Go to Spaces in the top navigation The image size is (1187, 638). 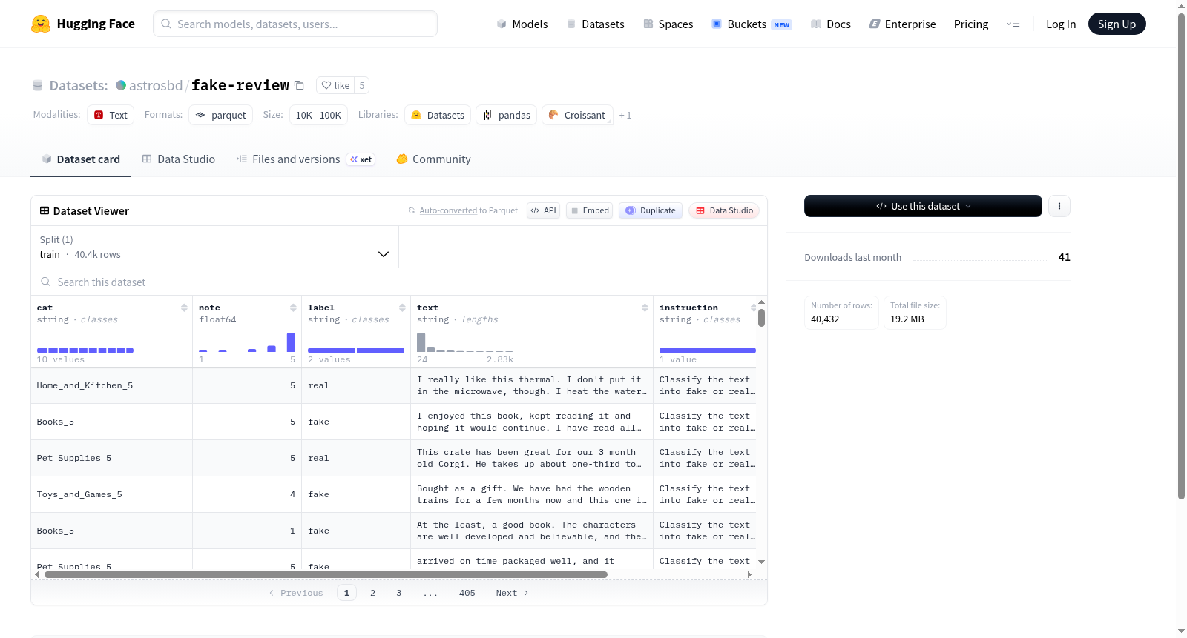[668, 24]
